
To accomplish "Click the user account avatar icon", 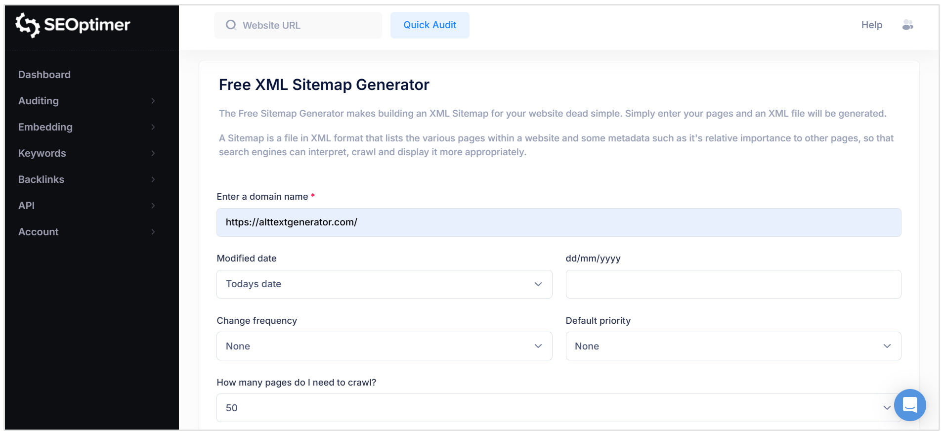I will (907, 25).
